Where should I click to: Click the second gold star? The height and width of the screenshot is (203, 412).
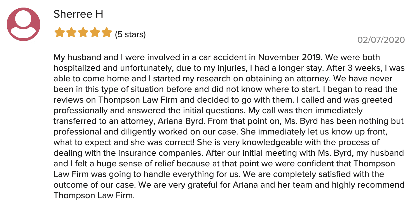point(71,32)
